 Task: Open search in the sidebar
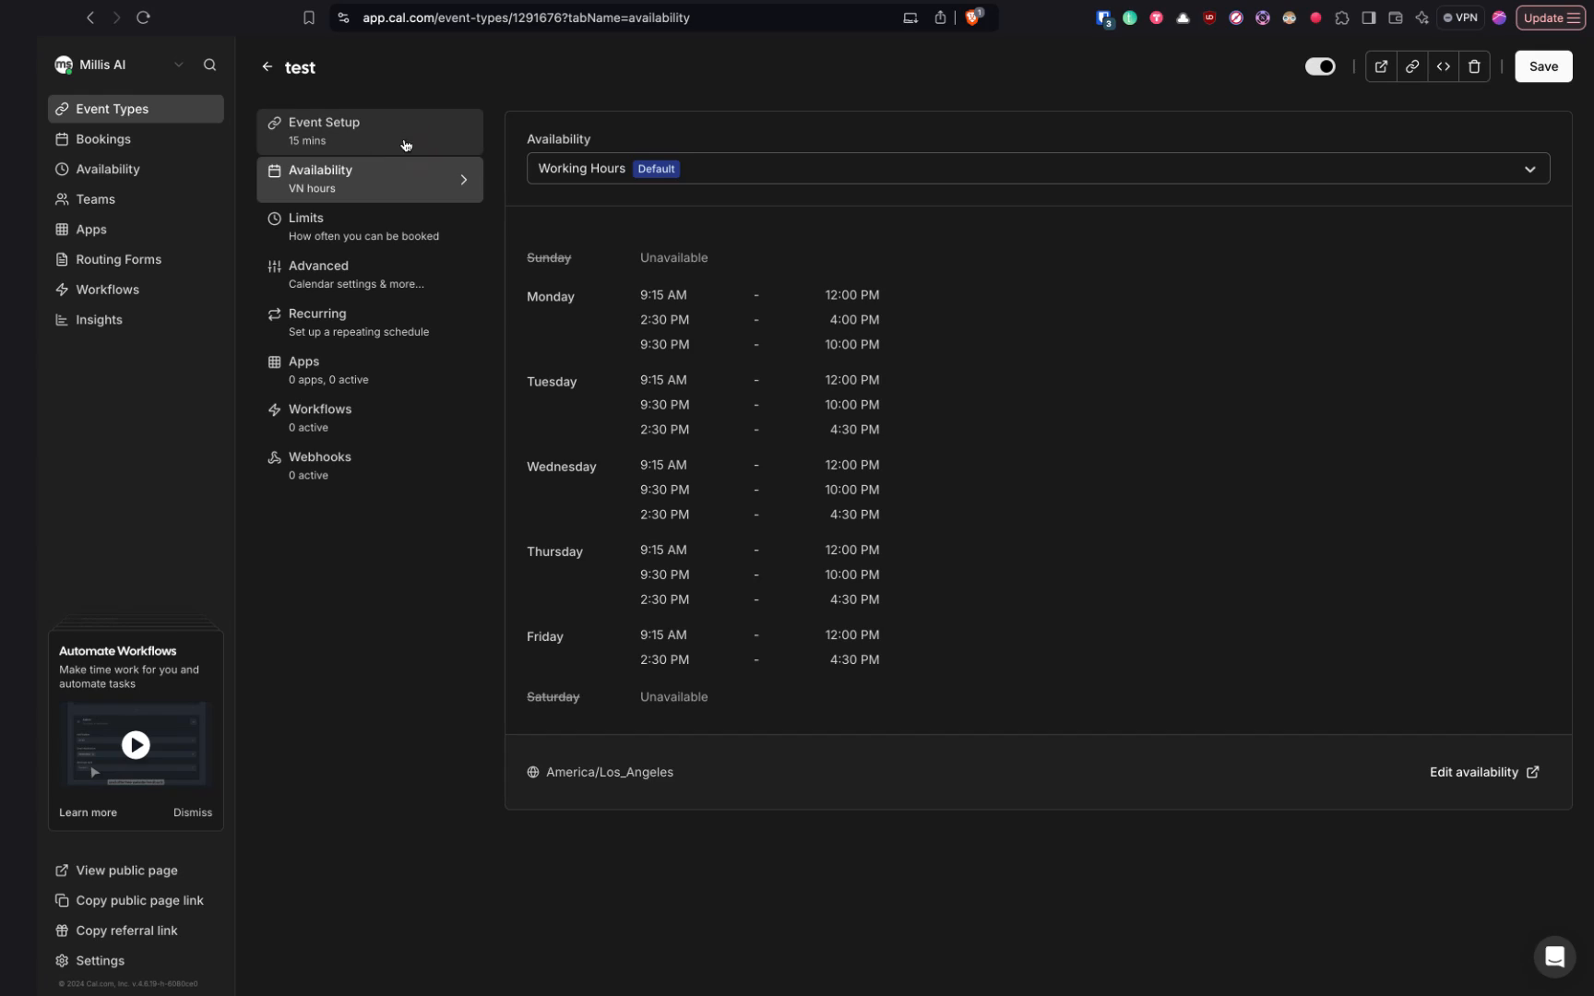[209, 65]
